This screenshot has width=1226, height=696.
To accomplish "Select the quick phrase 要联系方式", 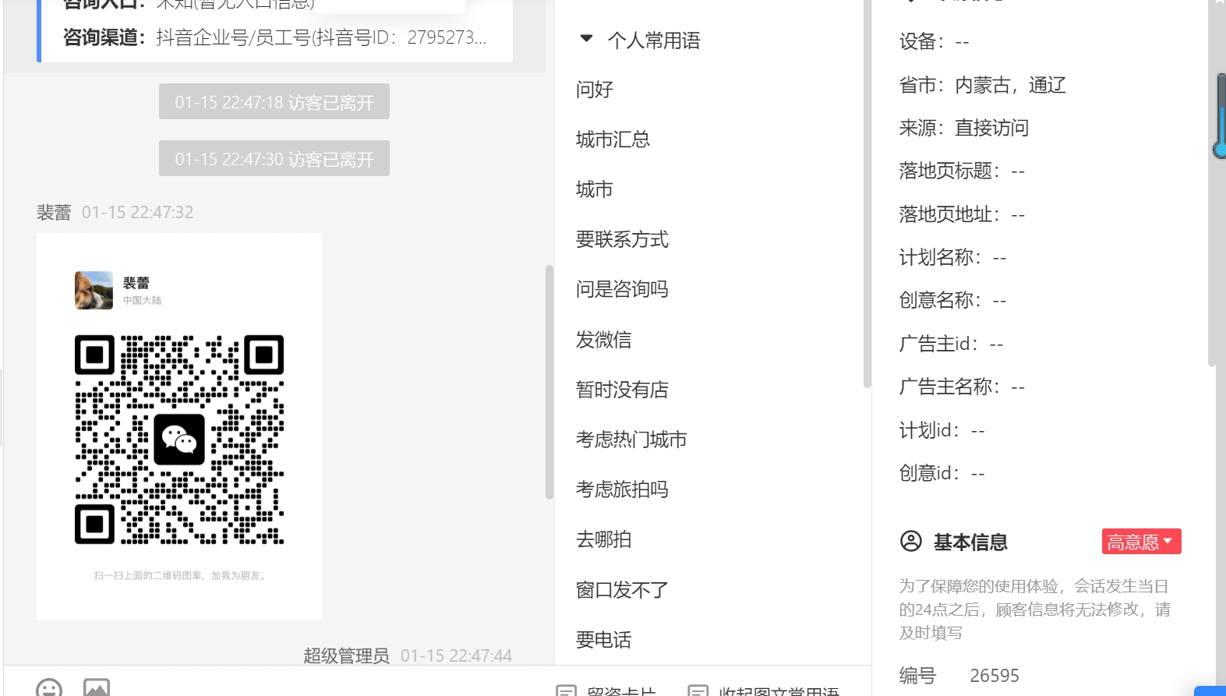I will 622,239.
